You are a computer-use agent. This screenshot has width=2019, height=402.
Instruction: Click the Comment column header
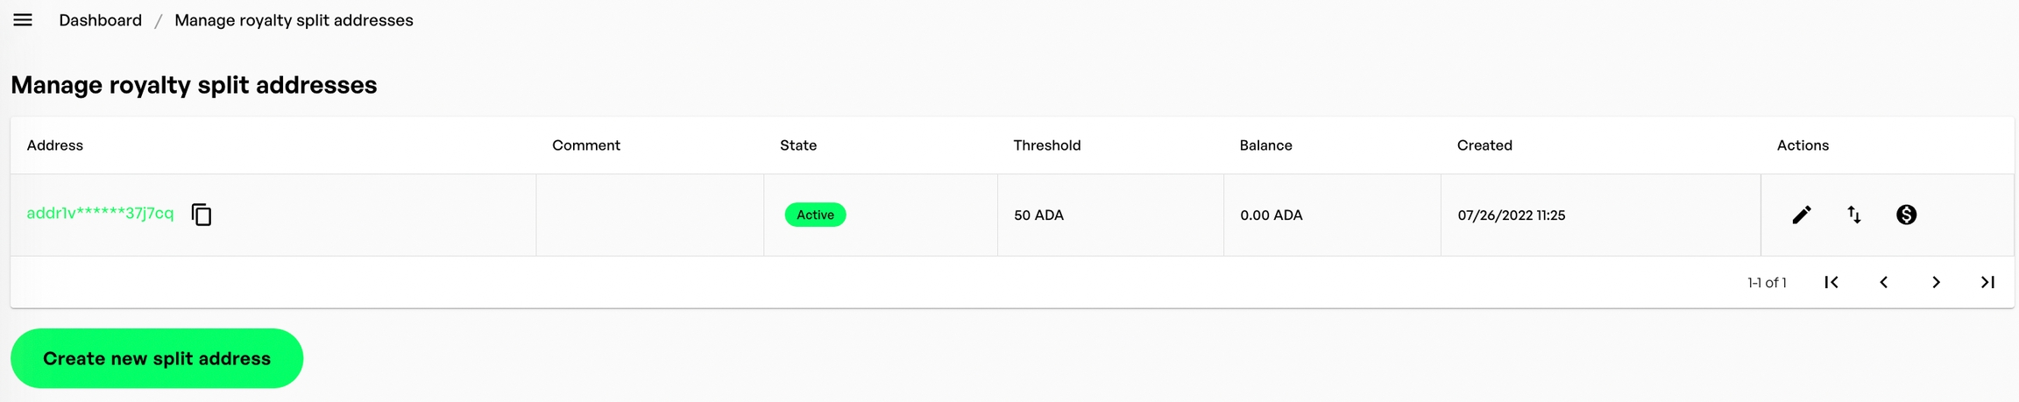click(585, 145)
